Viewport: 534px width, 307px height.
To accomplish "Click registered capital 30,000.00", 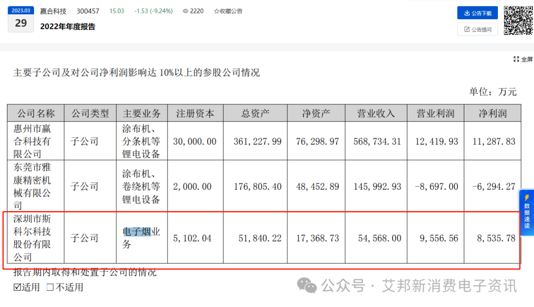I will pos(195,141).
